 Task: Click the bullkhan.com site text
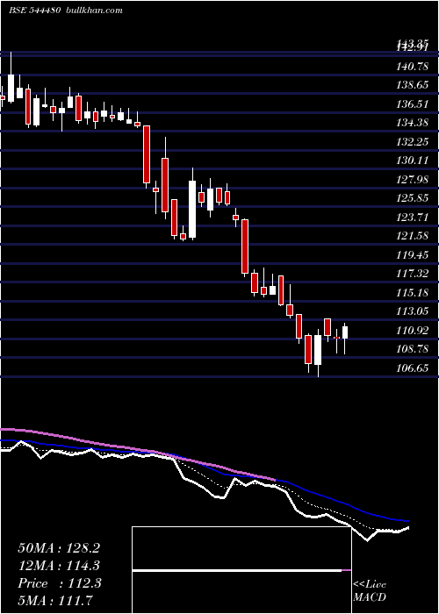point(93,11)
